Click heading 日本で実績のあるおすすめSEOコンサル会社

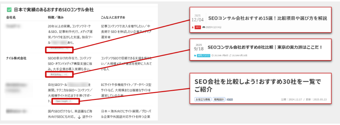pos(54,10)
